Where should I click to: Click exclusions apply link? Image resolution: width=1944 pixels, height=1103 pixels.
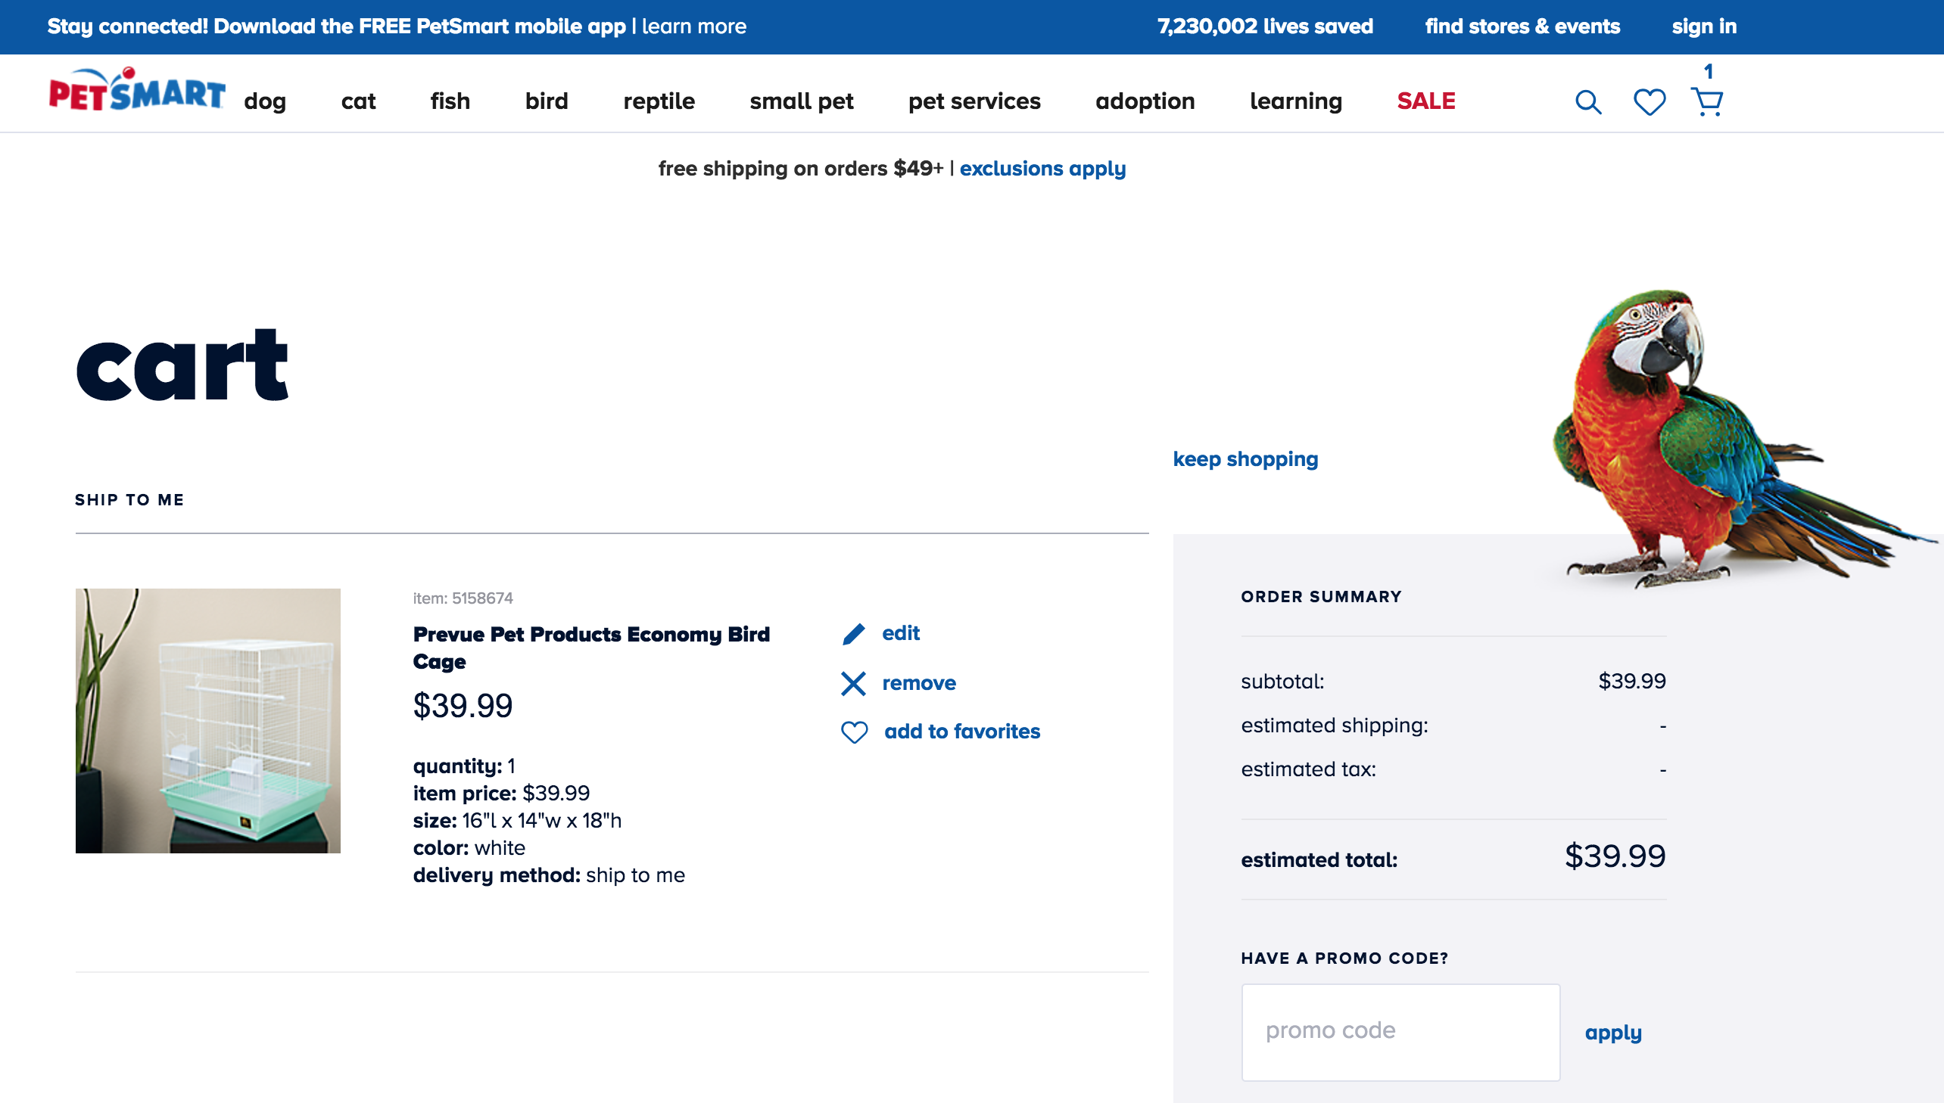(x=1042, y=168)
